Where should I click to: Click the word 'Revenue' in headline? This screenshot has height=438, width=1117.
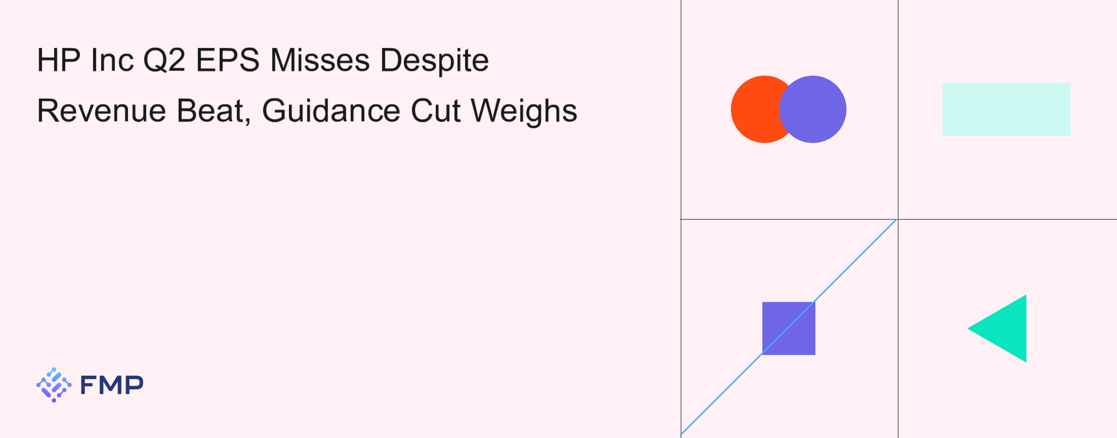click(x=102, y=111)
